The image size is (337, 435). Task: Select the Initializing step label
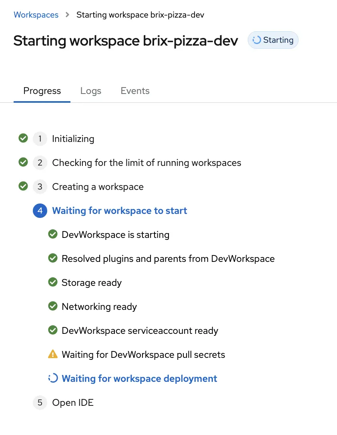[x=73, y=139]
